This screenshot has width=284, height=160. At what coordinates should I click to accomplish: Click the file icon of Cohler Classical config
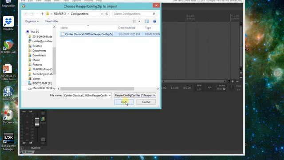(63, 34)
